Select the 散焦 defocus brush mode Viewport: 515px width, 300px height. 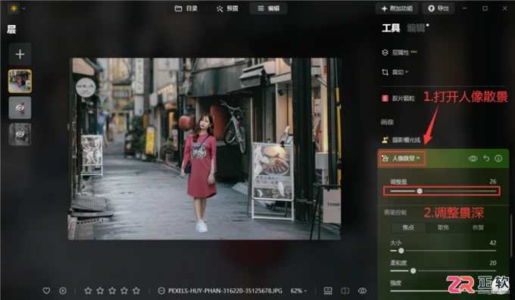(x=443, y=227)
